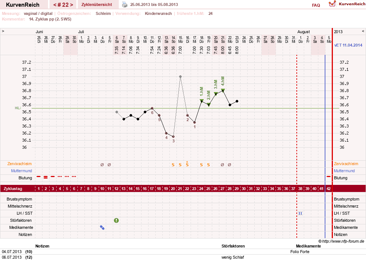Click the spotting dots on cycle day 4

[60, 176]
